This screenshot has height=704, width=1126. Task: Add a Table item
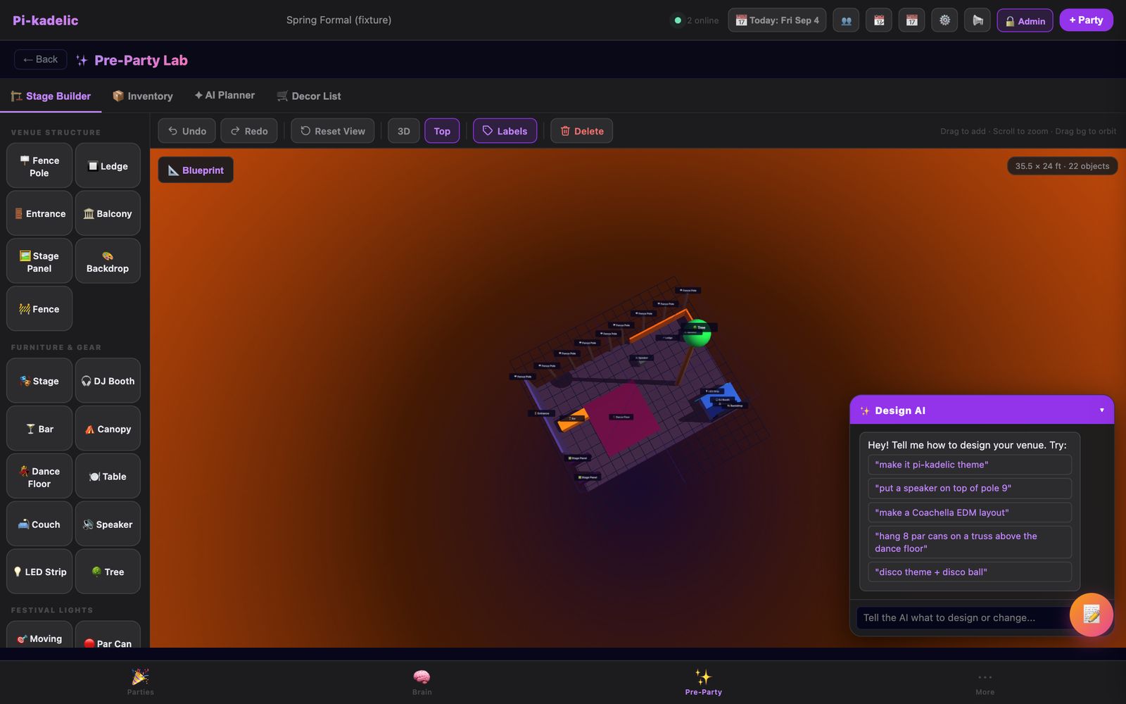pyautogui.click(x=108, y=477)
